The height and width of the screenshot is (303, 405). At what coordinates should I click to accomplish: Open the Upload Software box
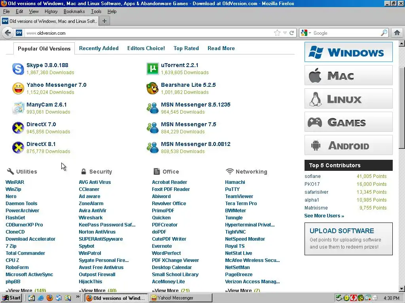click(348, 239)
